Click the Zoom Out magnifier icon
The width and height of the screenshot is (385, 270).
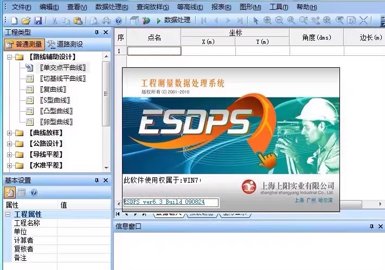(x=279, y=21)
